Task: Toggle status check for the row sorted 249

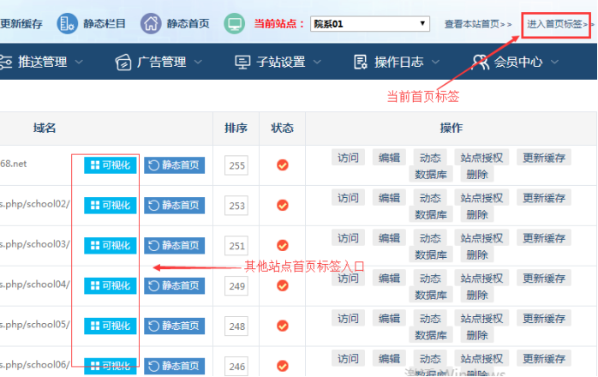Action: click(x=282, y=286)
